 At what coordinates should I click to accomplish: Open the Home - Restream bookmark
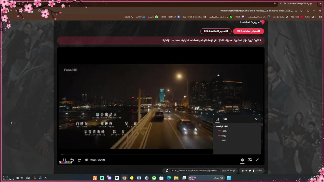pyautogui.click(x=170, y=17)
